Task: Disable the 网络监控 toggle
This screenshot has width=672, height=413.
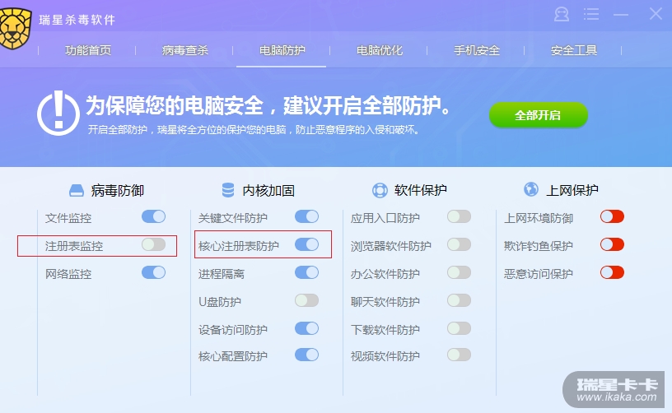Action: [x=153, y=272]
